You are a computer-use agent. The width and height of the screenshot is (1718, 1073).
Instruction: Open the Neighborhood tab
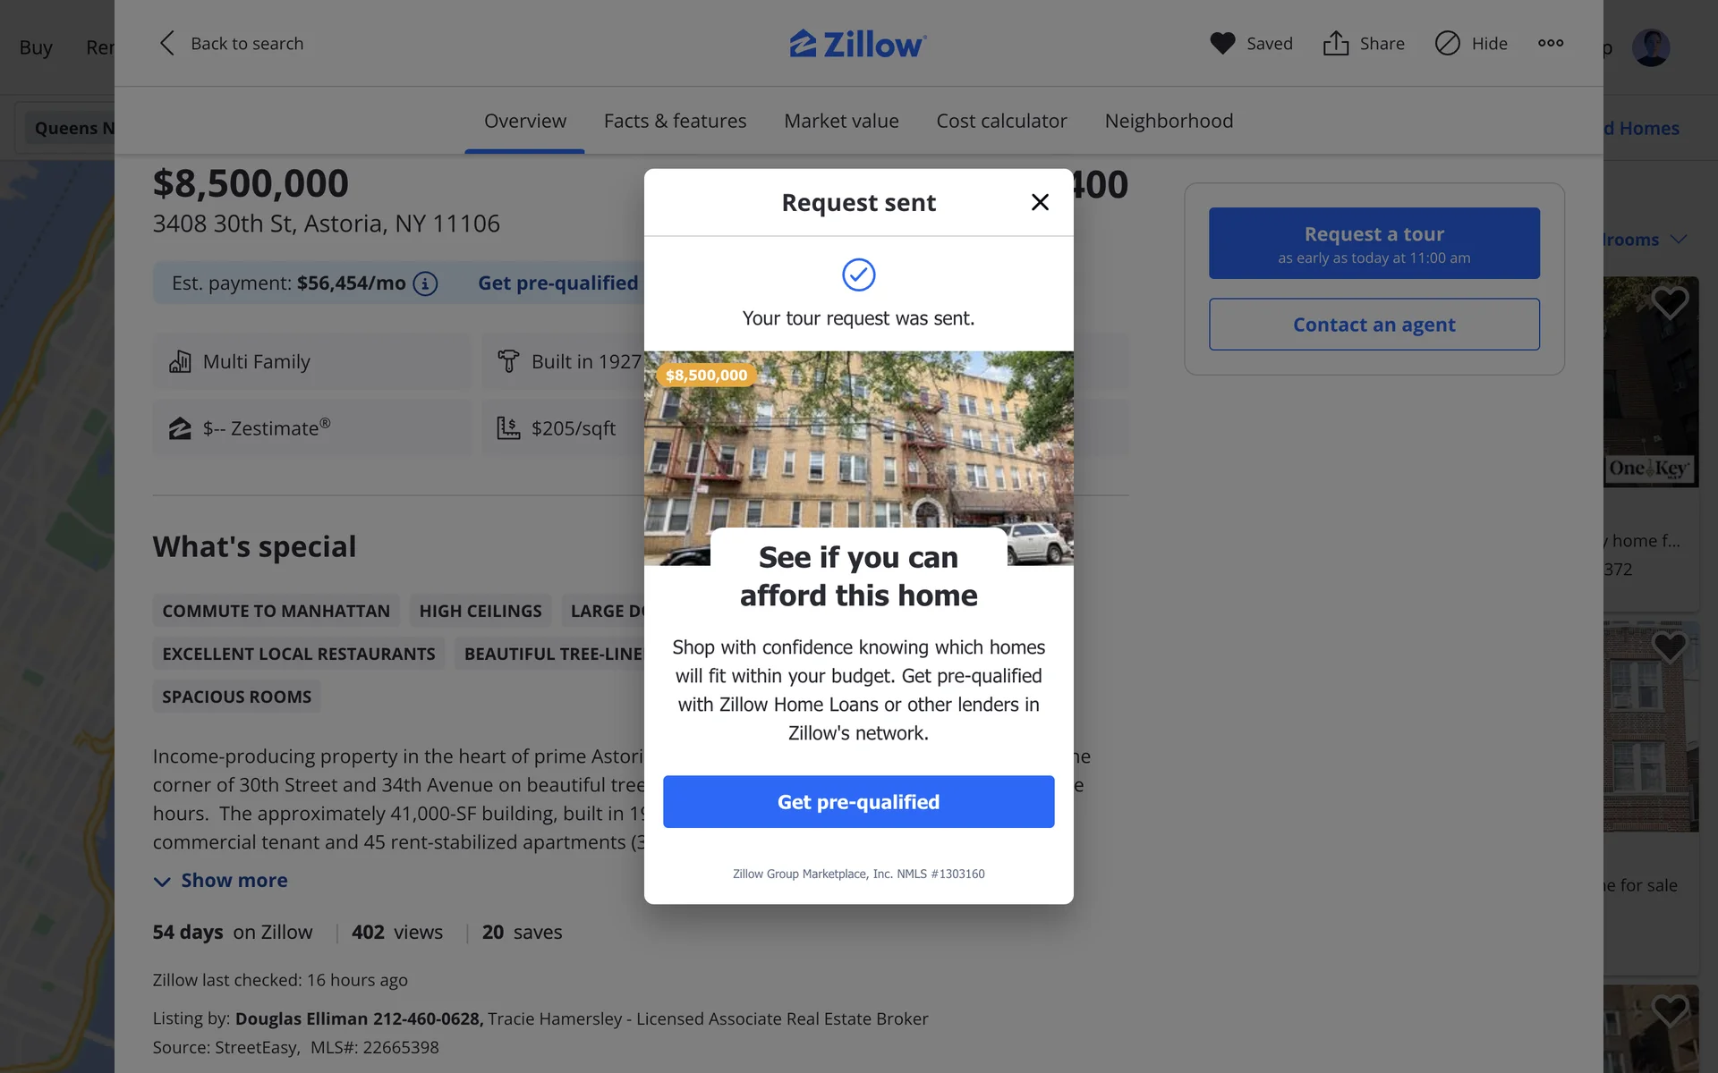click(x=1169, y=121)
